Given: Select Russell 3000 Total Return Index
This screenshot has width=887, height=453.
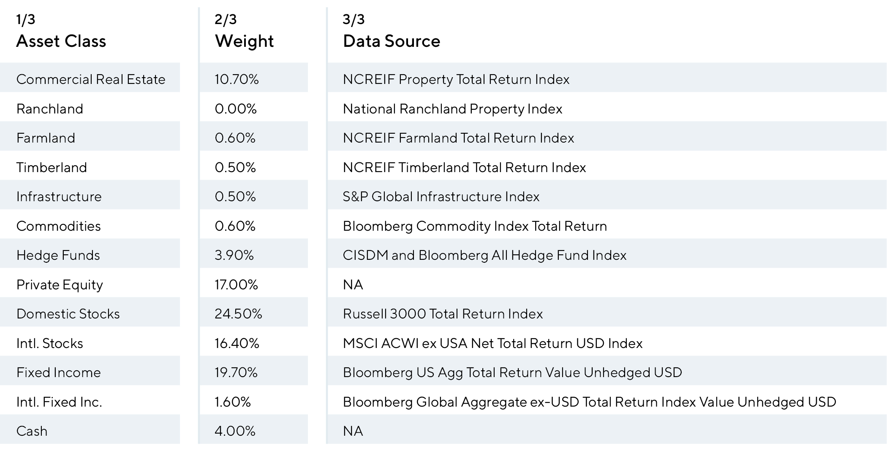Looking at the screenshot, I should tap(443, 314).
